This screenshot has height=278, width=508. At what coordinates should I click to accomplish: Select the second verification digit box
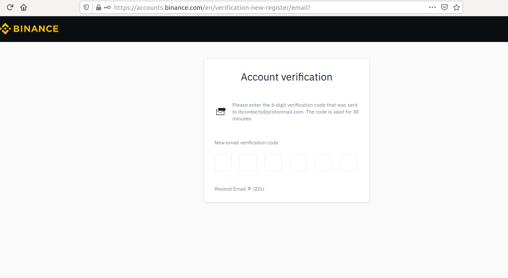point(248,163)
